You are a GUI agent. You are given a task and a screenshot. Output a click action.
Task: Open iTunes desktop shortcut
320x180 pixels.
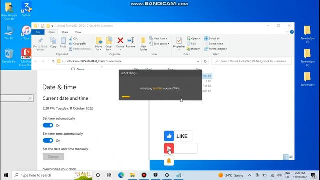point(26,32)
